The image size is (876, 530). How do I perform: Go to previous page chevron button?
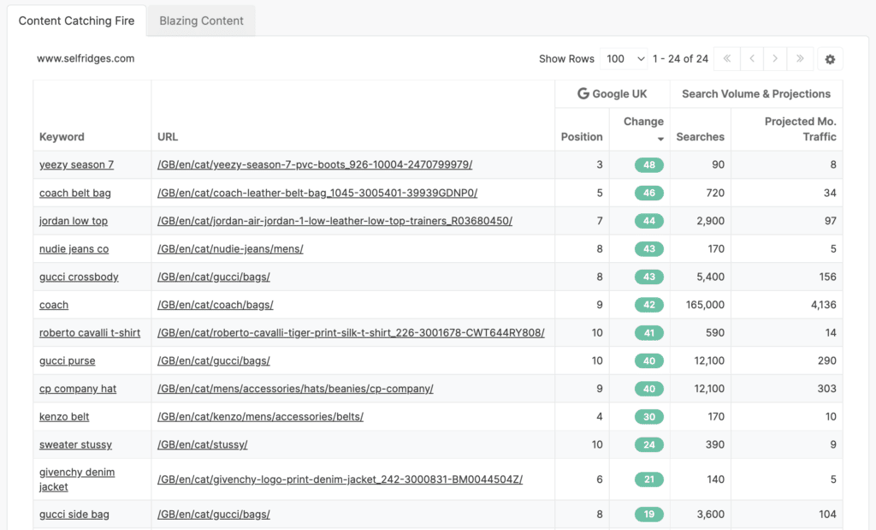(752, 59)
